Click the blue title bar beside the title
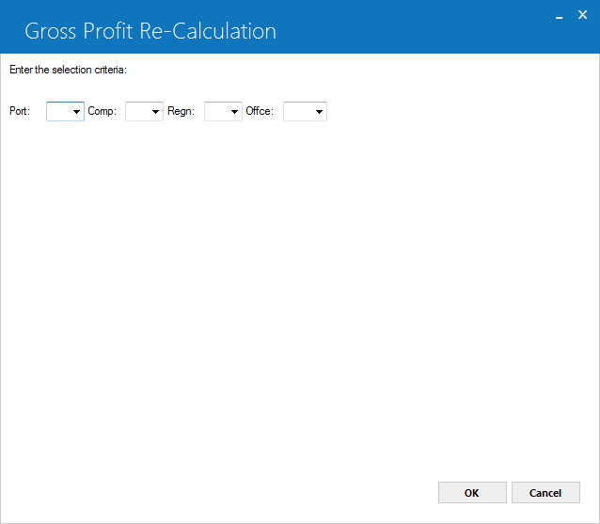Screen dimensions: 600x524 click(x=413, y=31)
